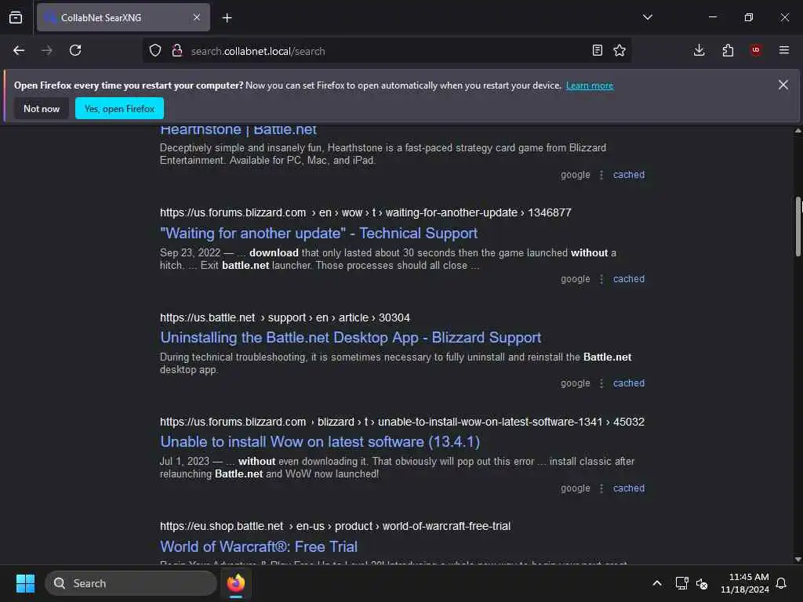The image size is (803, 602).
Task: Open Uninstalling the Battle.net Desktop App result
Action: 351,338
